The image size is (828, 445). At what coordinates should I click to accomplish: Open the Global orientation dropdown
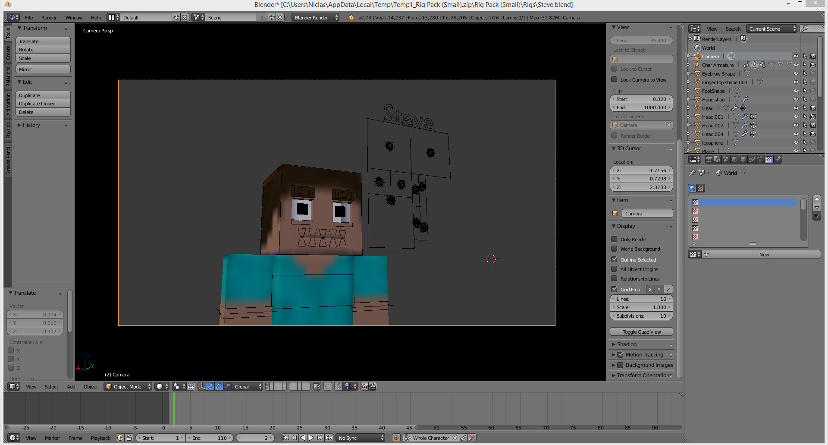click(248, 386)
